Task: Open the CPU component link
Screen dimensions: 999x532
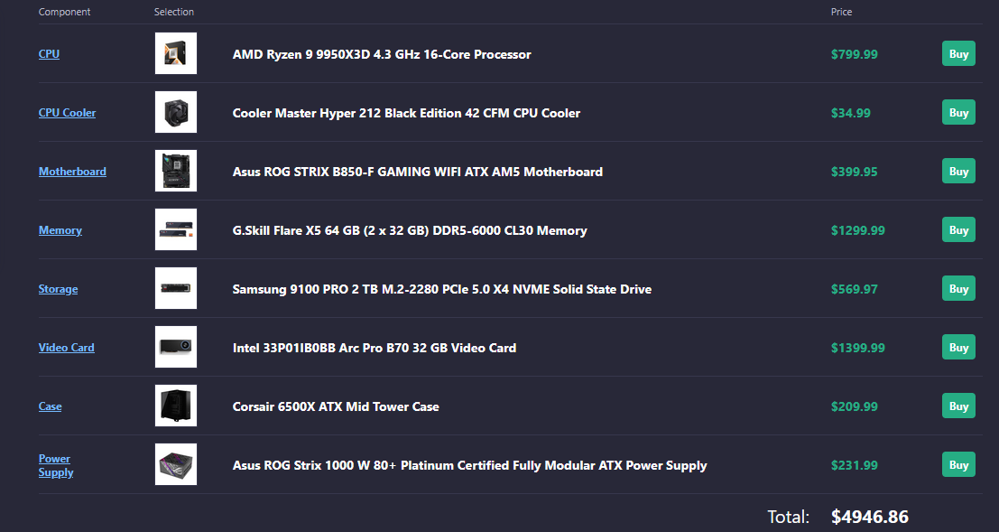Action: [49, 54]
